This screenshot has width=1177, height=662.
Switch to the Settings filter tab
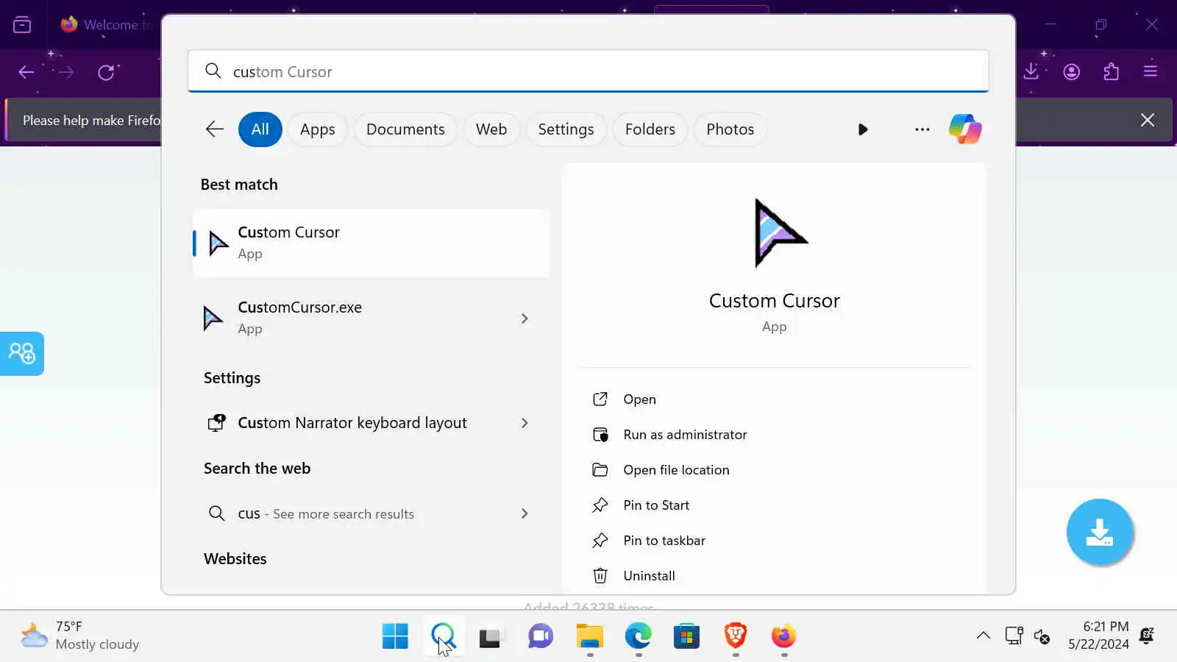point(566,129)
